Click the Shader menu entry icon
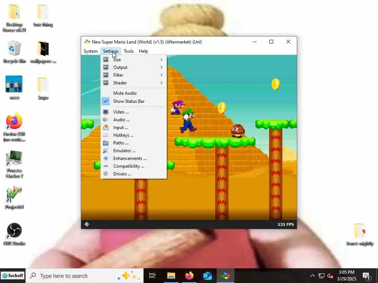The width and height of the screenshot is (378, 283). point(106,83)
